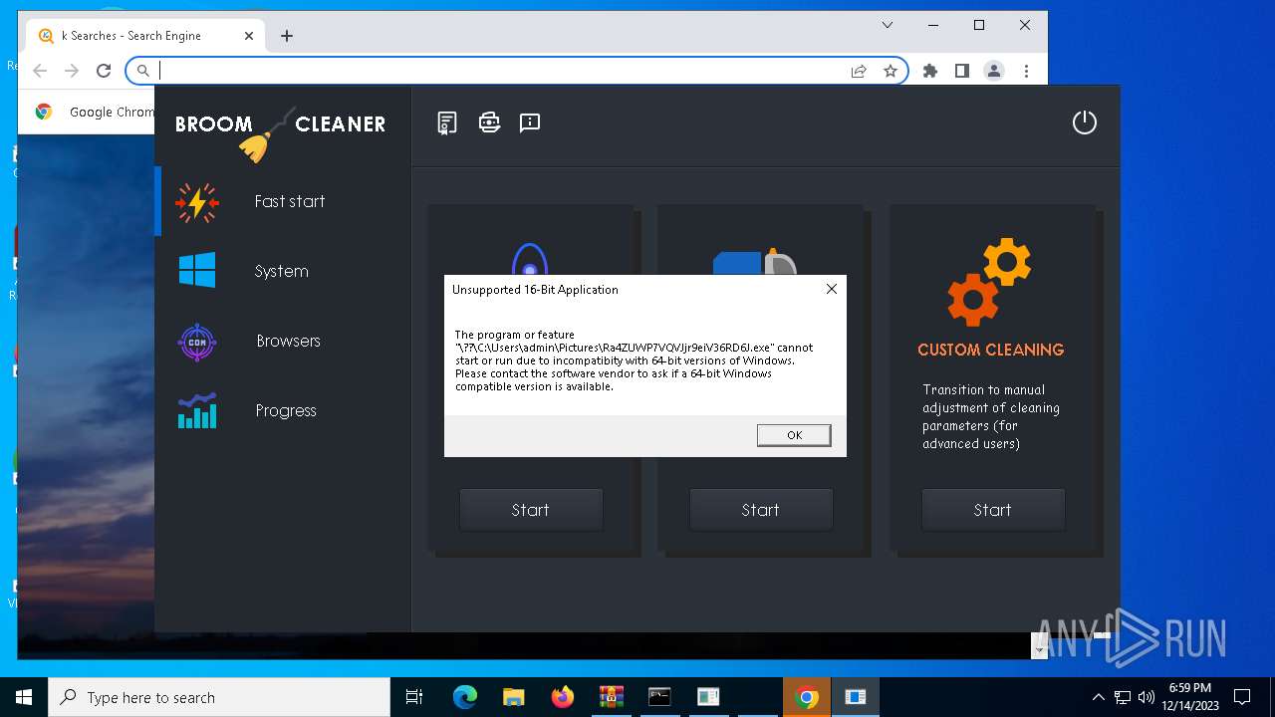Toggle Chrome side panel

[x=962, y=71]
